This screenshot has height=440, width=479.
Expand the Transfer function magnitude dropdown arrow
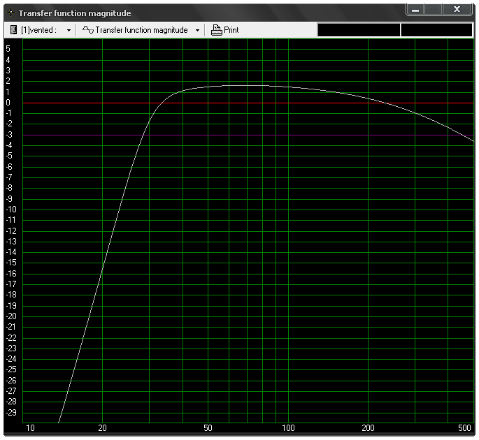(197, 31)
